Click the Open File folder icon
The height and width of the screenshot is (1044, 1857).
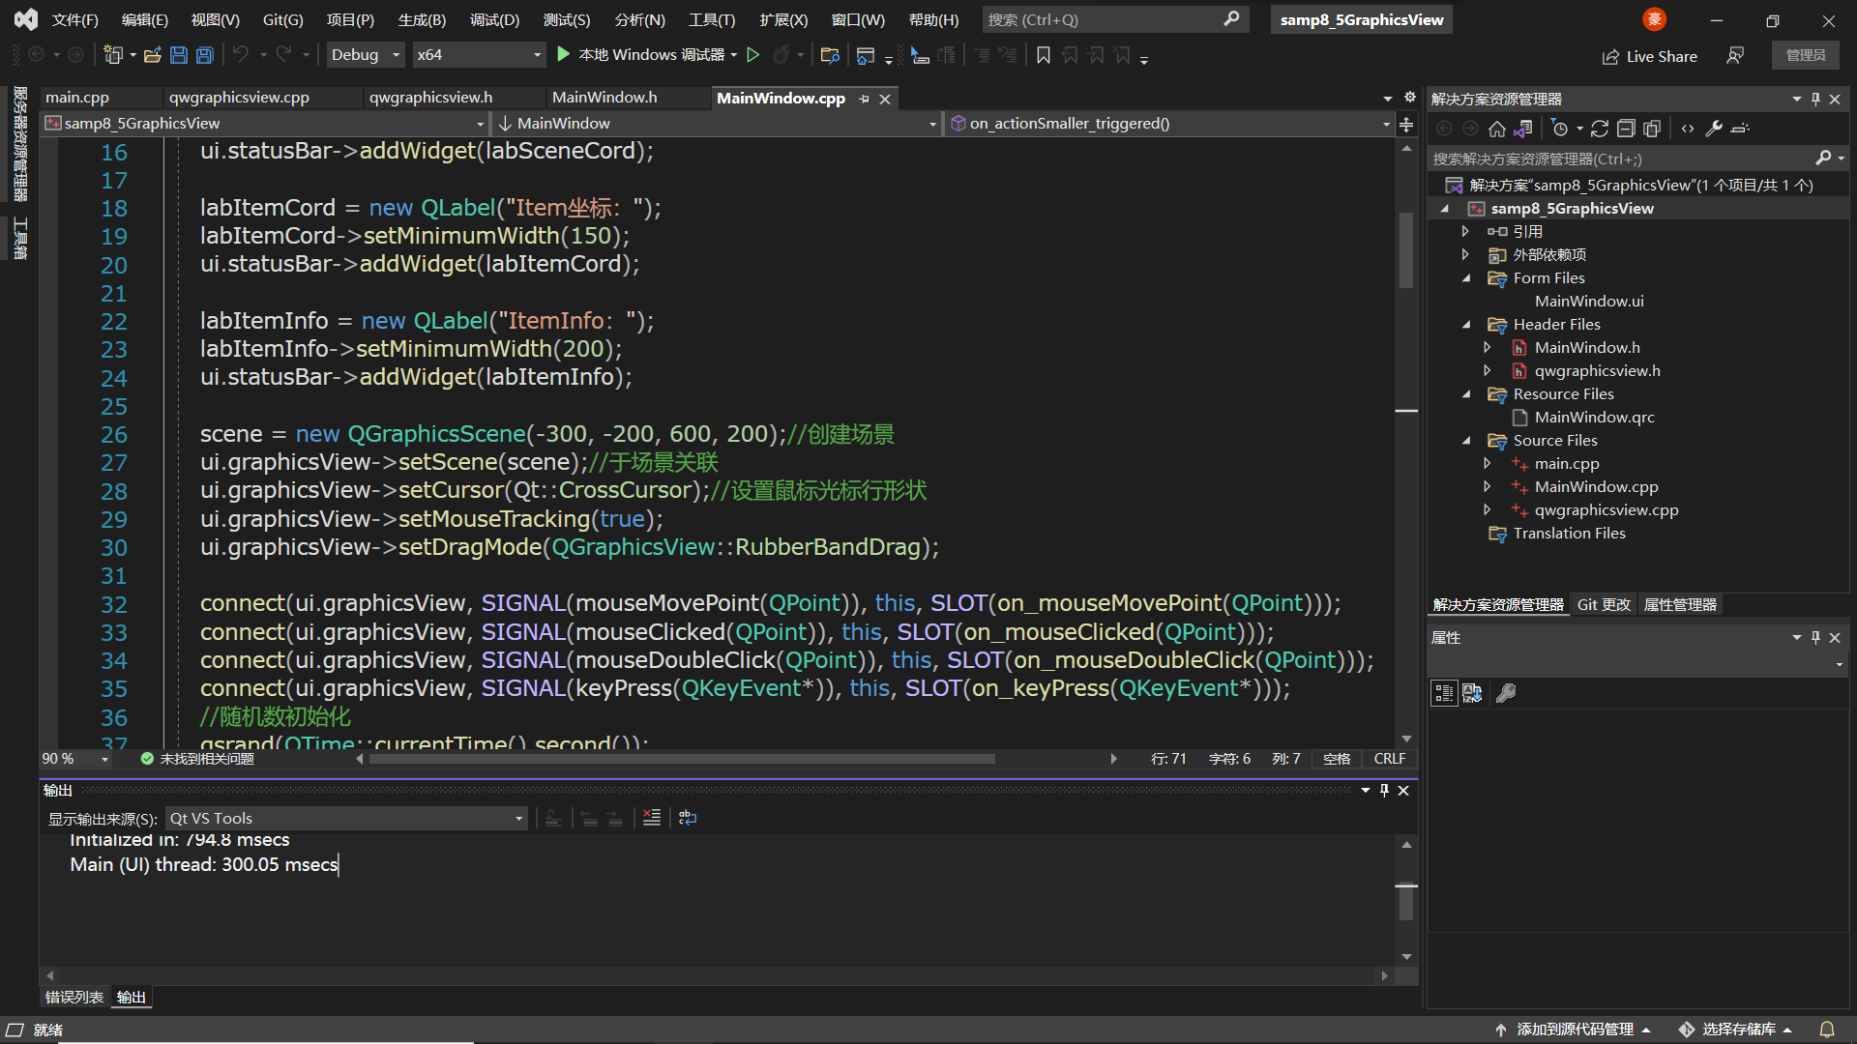pyautogui.click(x=152, y=55)
